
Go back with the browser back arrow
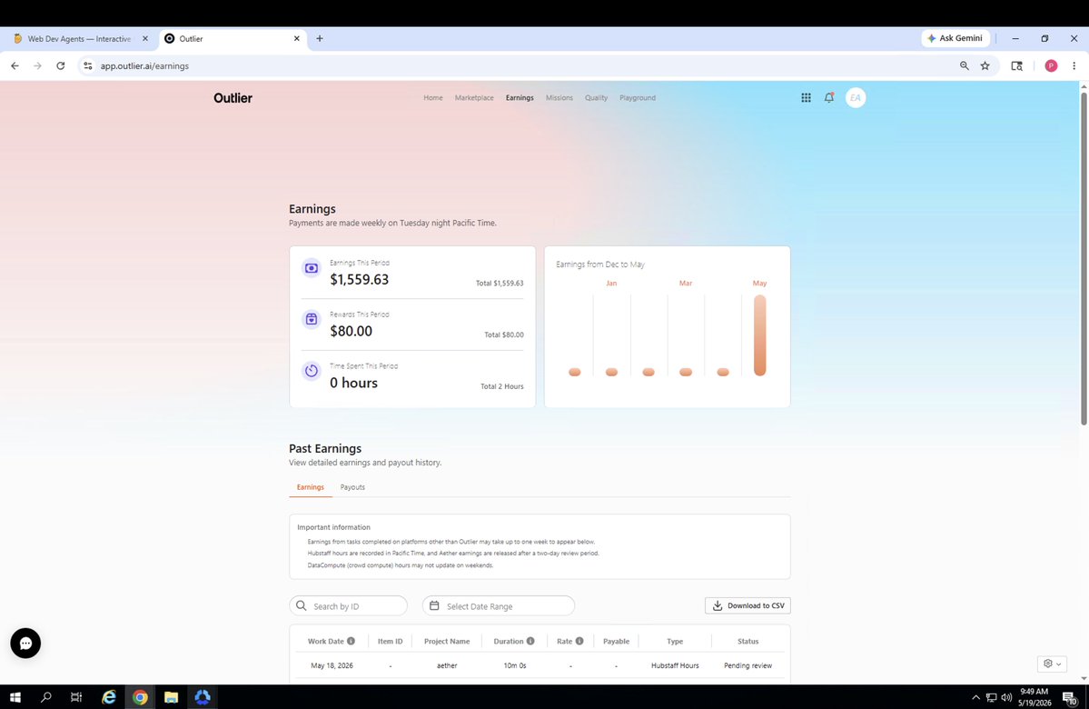[x=15, y=66]
